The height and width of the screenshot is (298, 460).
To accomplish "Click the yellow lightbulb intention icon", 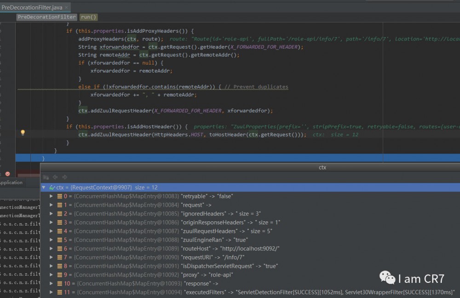I will pyautogui.click(x=22, y=133).
